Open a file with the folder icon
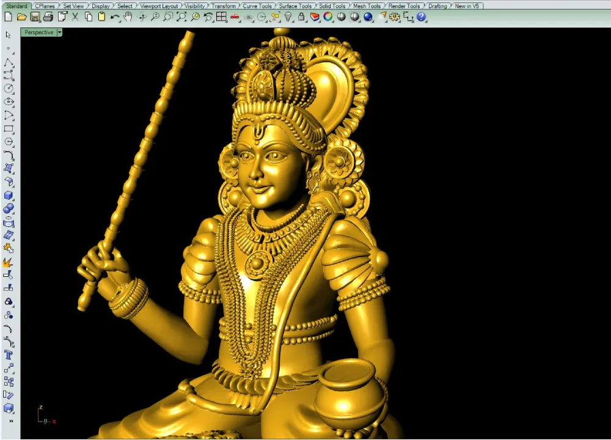611x440 pixels. point(21,16)
